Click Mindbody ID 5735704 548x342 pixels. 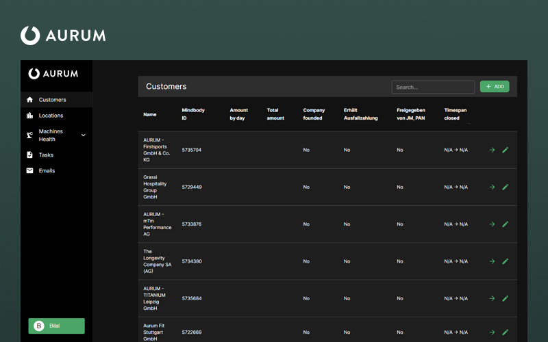pyautogui.click(x=192, y=150)
